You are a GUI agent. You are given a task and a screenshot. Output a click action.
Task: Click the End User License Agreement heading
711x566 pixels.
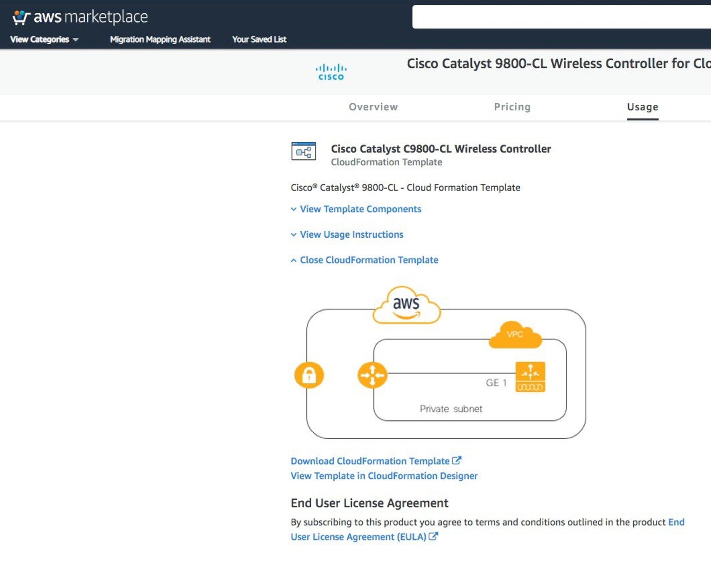[370, 503]
